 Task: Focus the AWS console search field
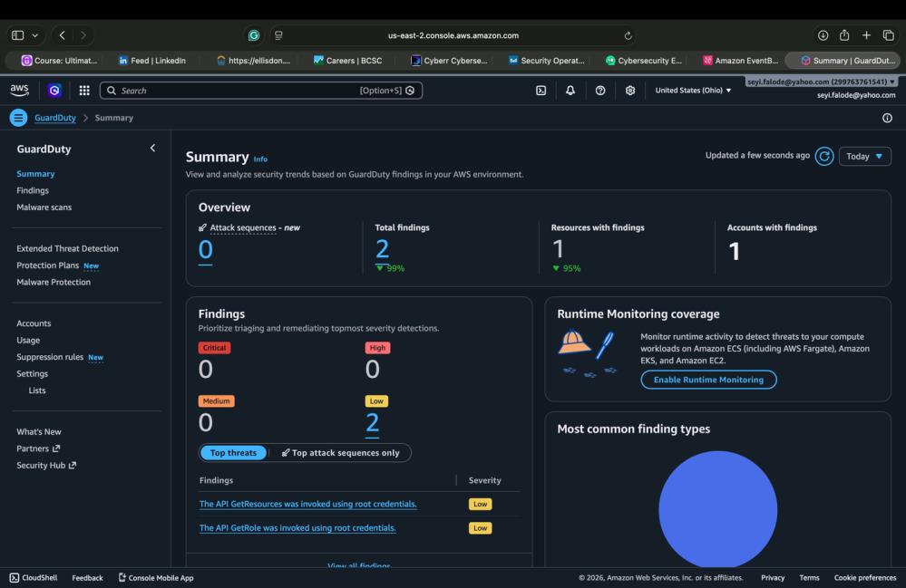point(261,91)
